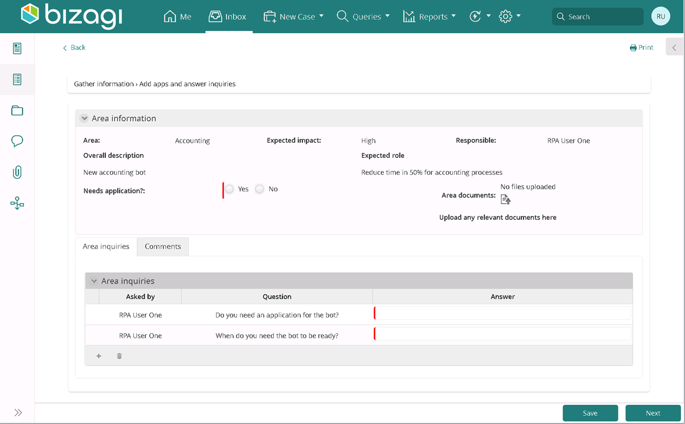The image size is (685, 424).
Task: Click the 'High' expected impact value
Action: pos(368,141)
